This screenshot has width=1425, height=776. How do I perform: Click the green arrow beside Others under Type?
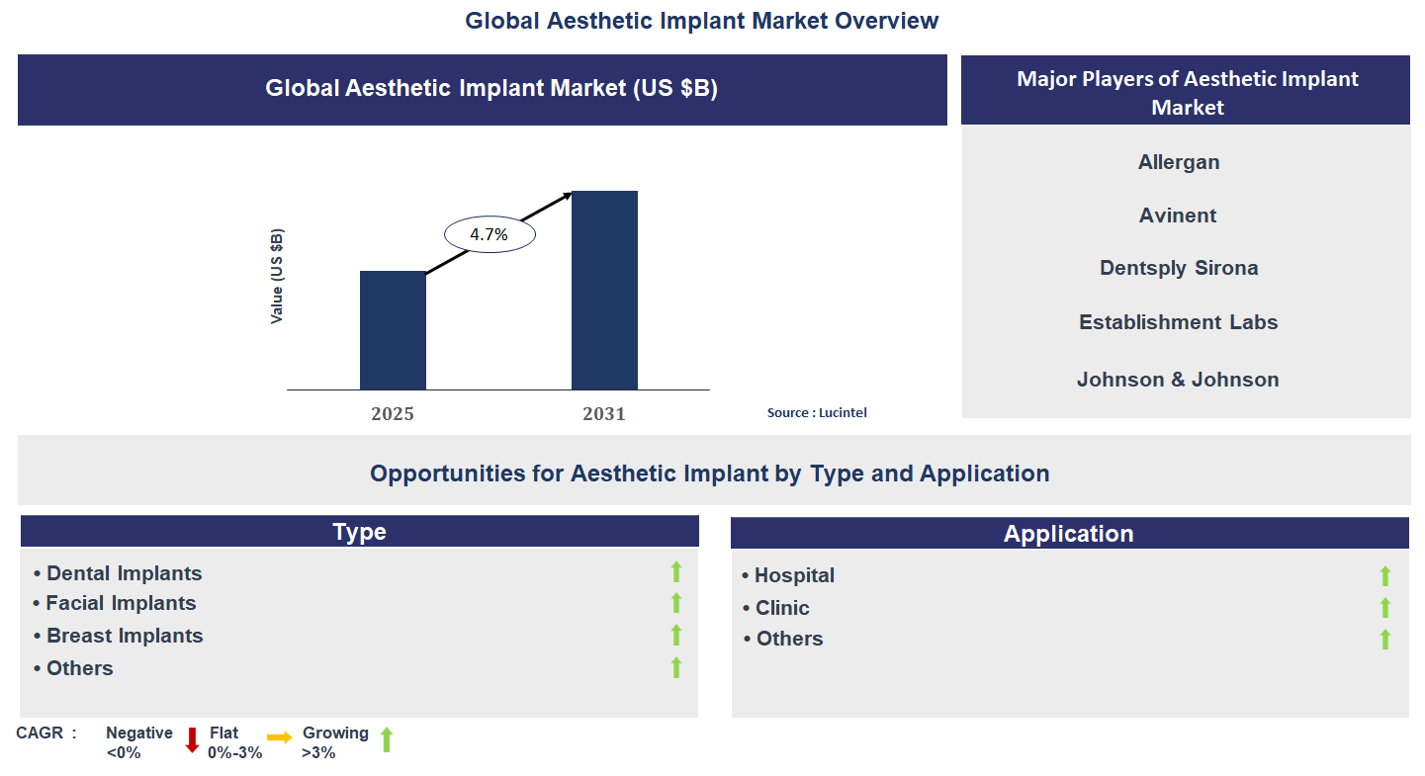pos(675,666)
